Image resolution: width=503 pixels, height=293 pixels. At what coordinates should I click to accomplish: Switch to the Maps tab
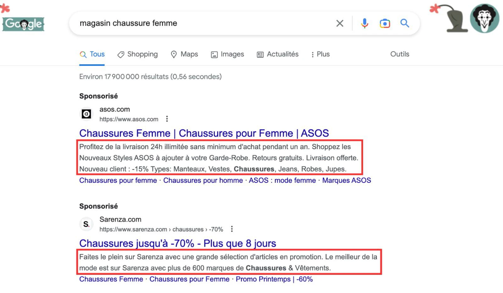click(184, 54)
